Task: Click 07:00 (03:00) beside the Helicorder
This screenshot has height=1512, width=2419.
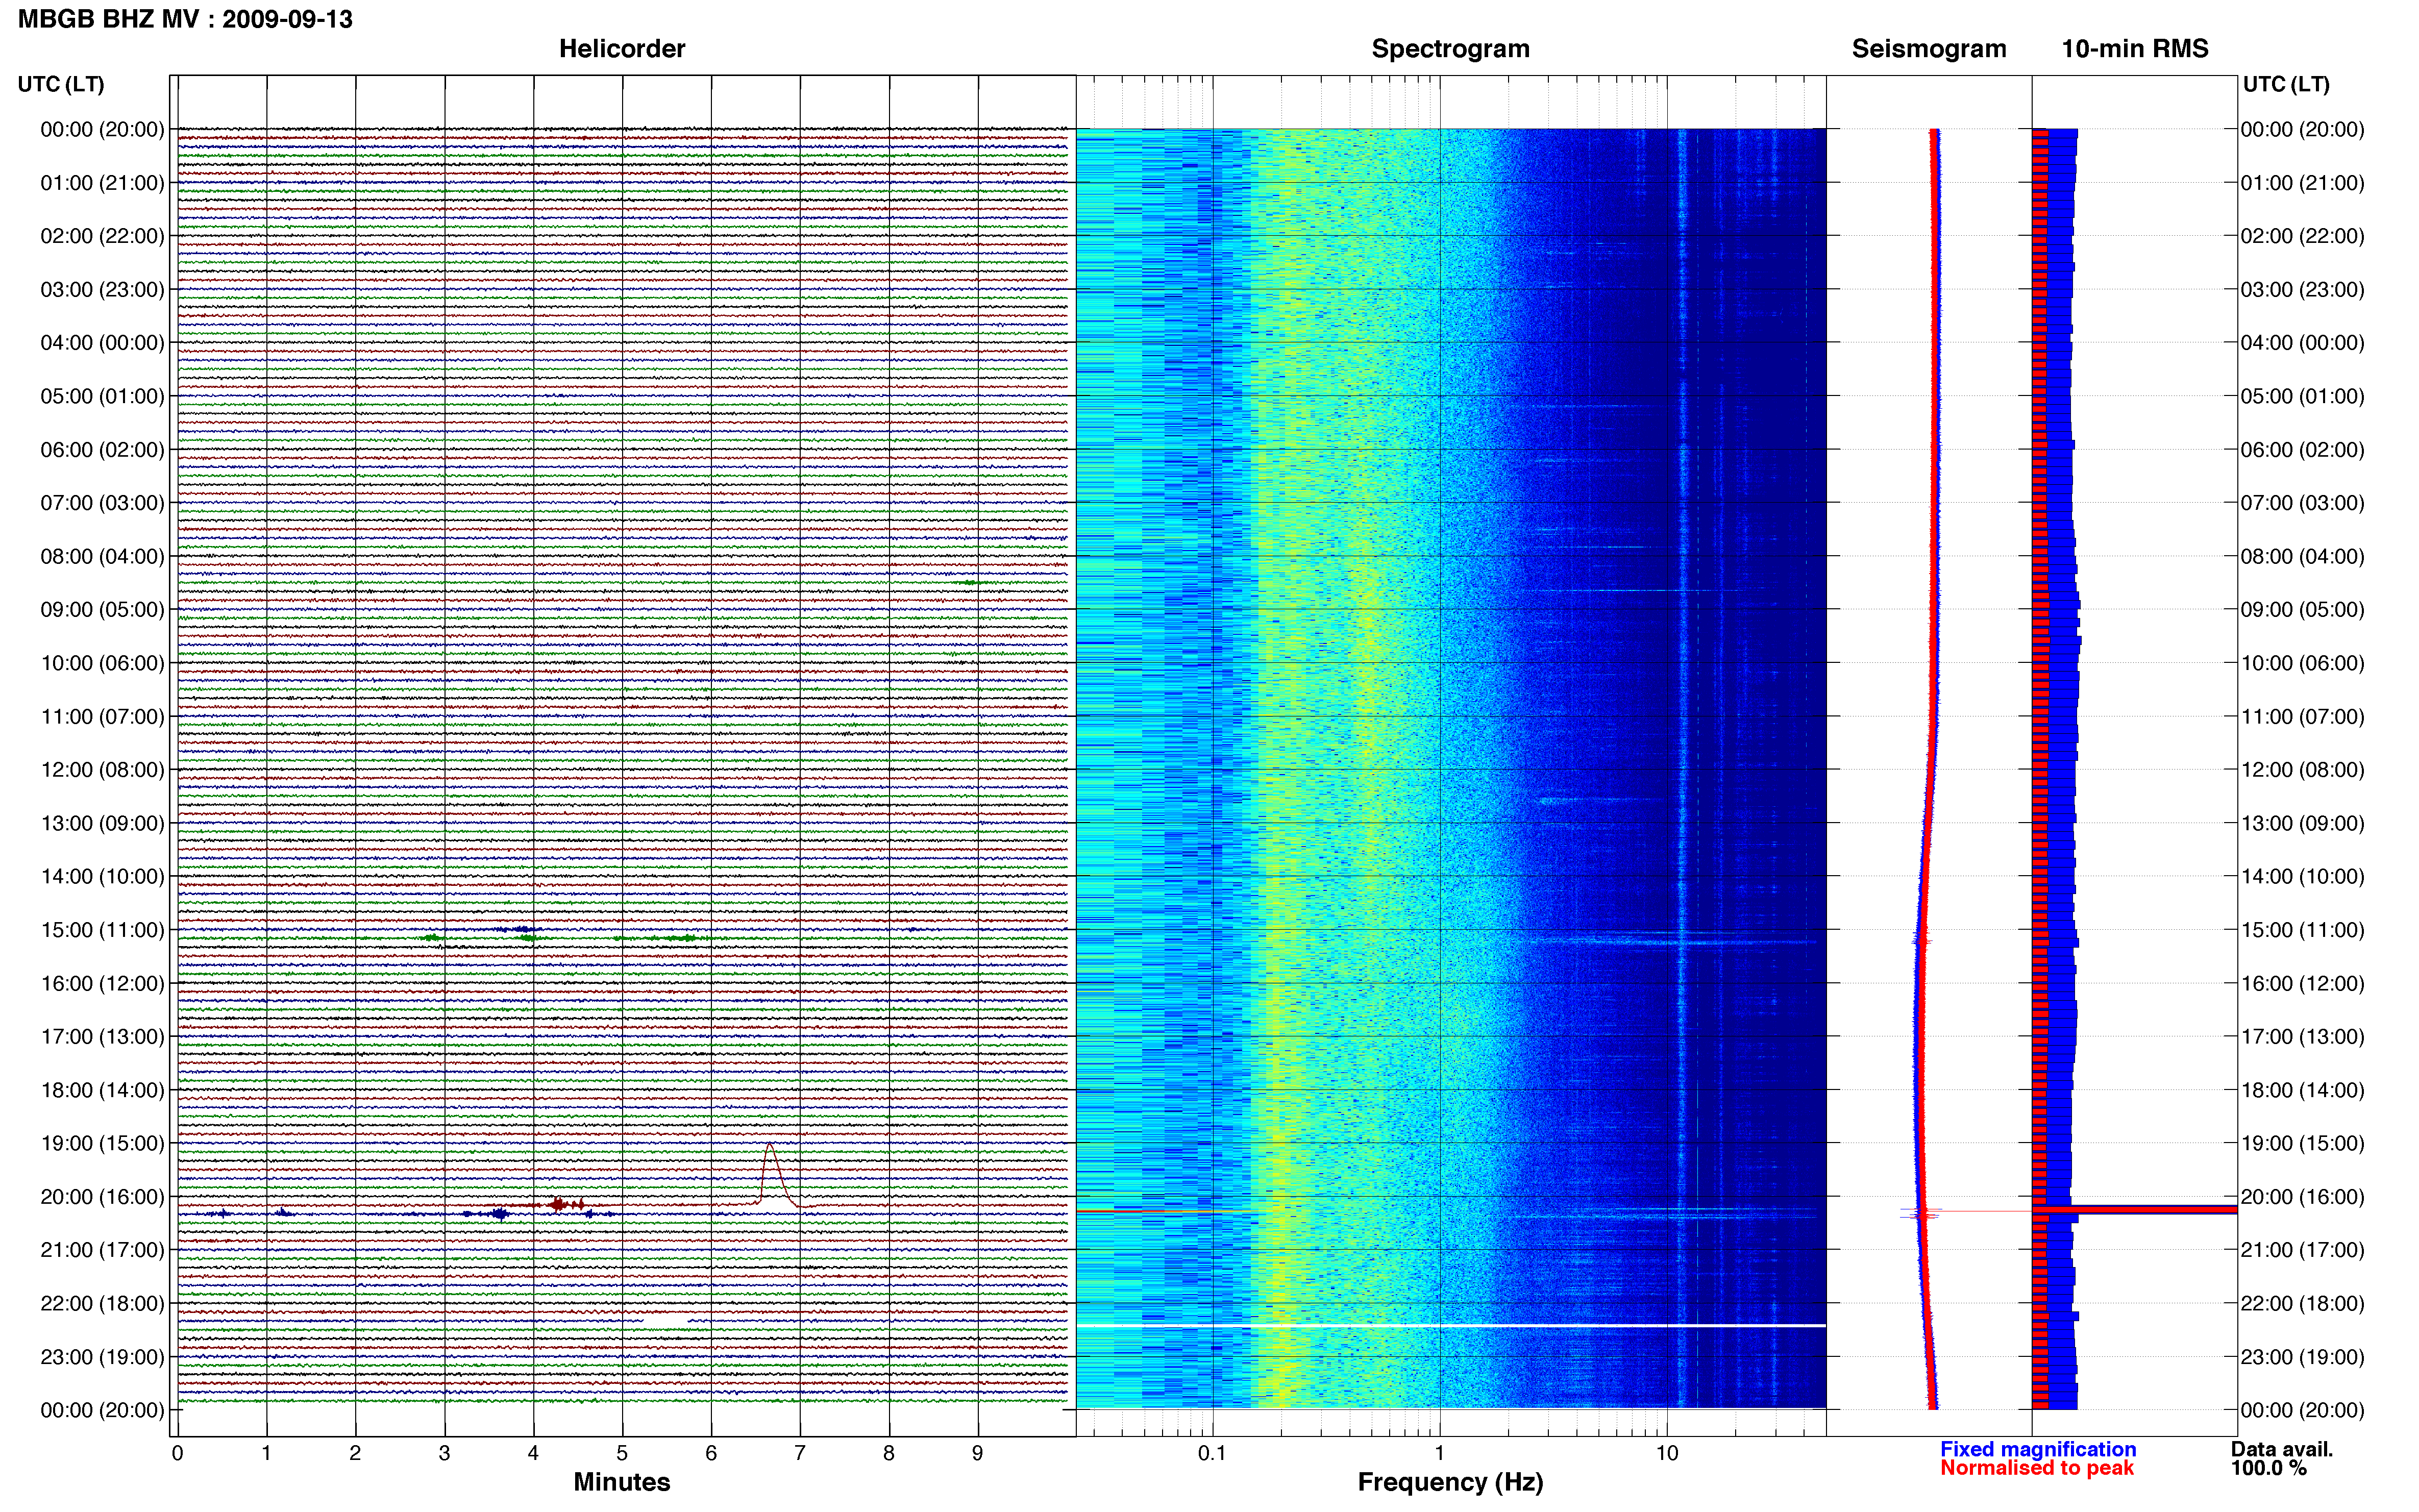Action: point(102,503)
